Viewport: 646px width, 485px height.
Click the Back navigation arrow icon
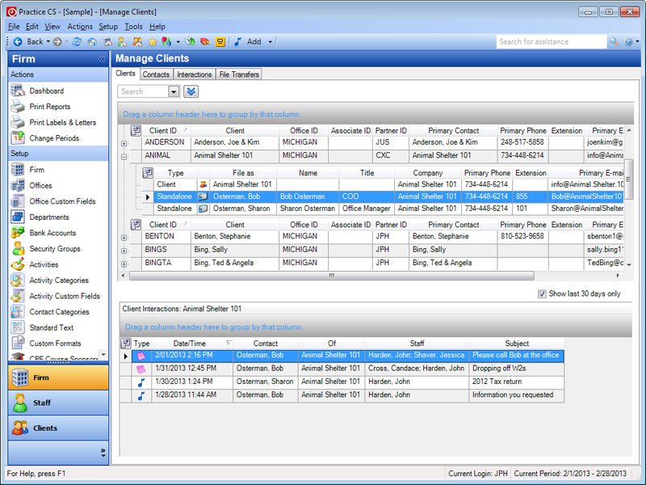click(17, 42)
